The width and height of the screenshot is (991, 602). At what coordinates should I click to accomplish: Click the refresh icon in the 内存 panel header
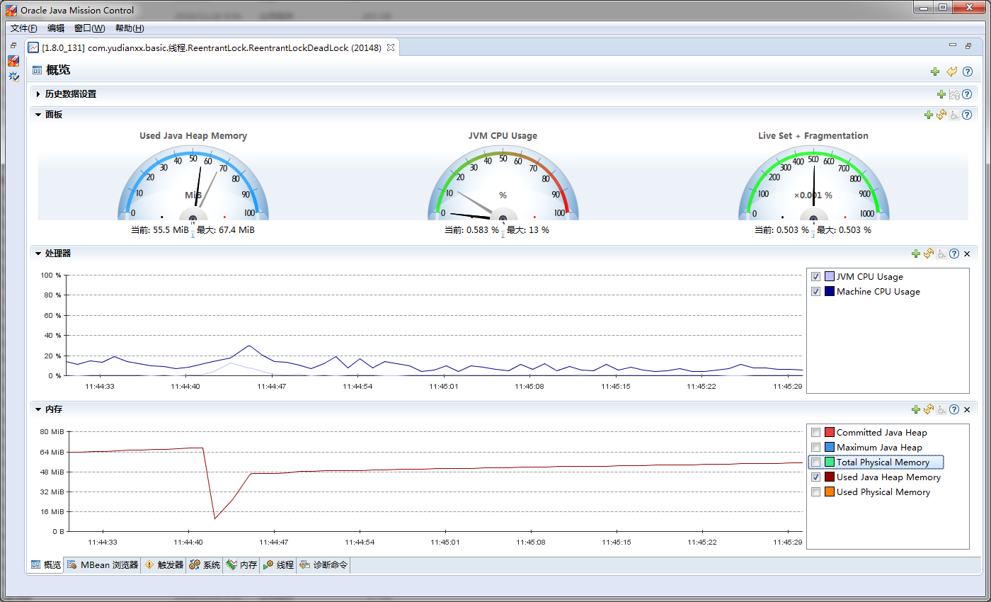929,409
